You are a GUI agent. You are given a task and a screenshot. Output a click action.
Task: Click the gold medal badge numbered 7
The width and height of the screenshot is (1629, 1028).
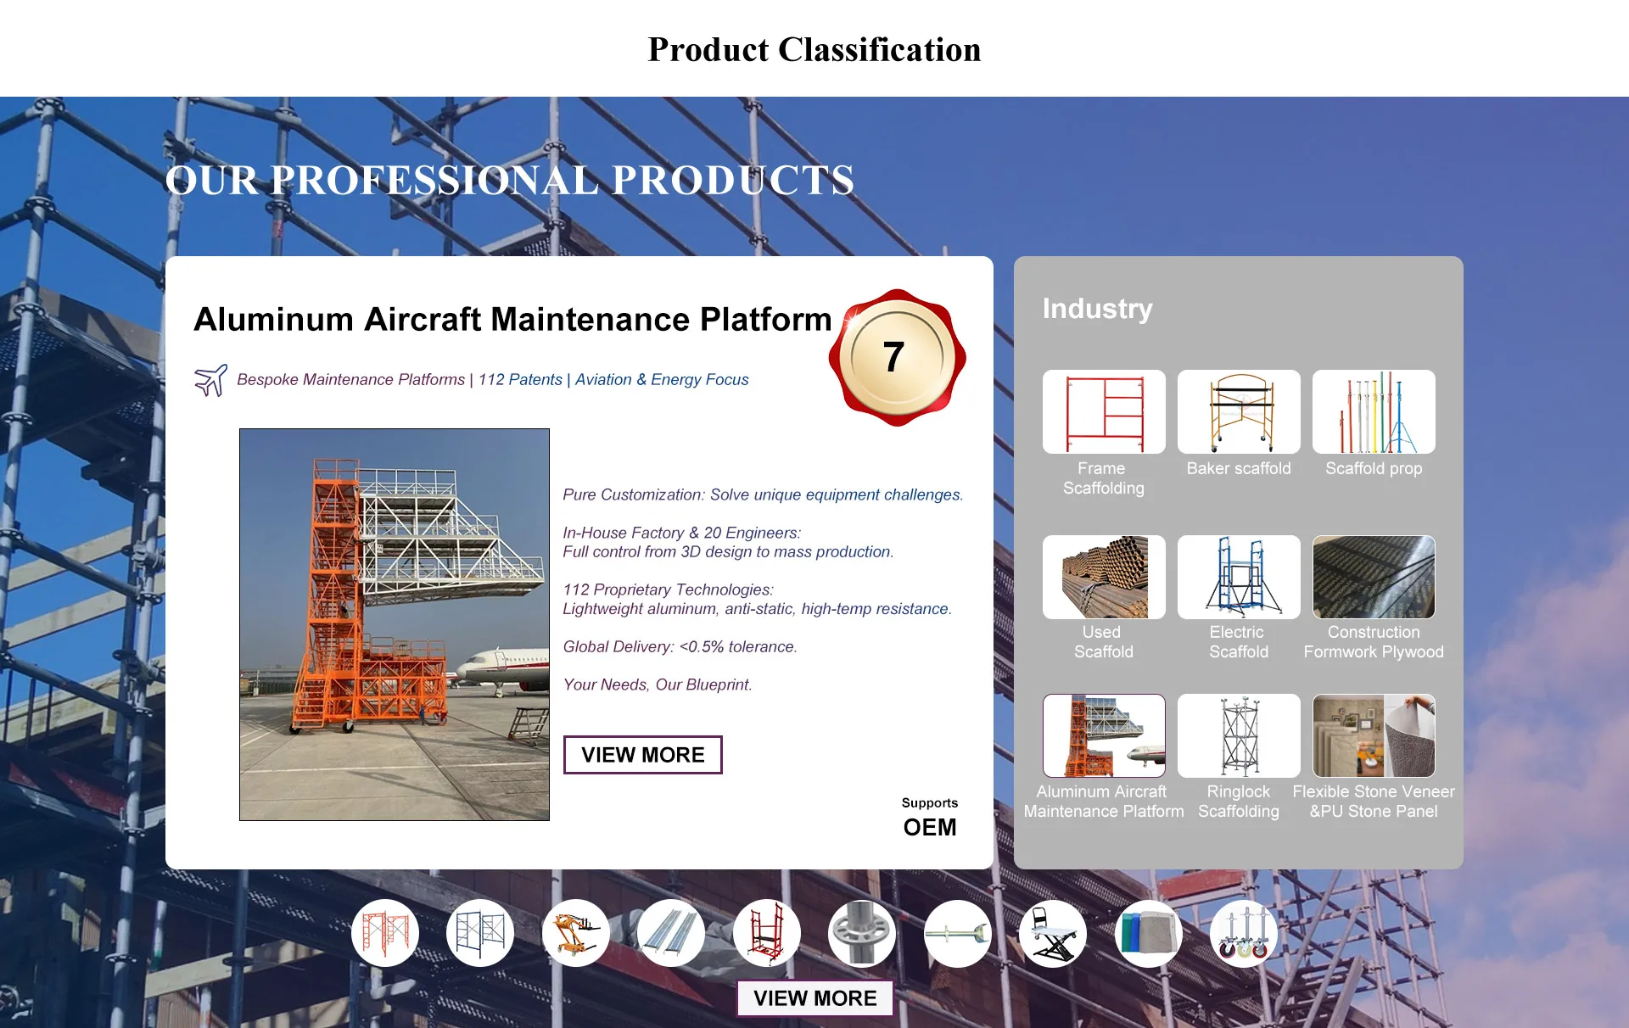(x=897, y=357)
